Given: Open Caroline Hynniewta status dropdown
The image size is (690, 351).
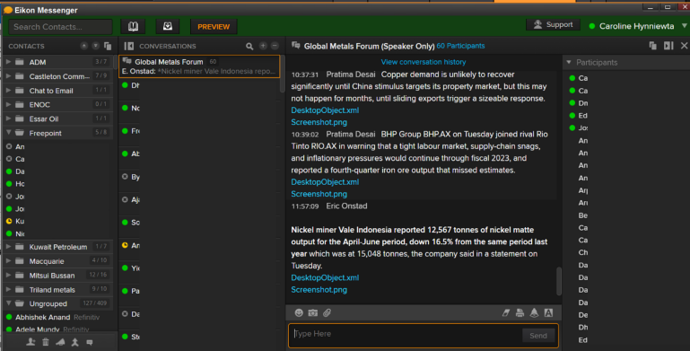Looking at the screenshot, I should click(685, 26).
